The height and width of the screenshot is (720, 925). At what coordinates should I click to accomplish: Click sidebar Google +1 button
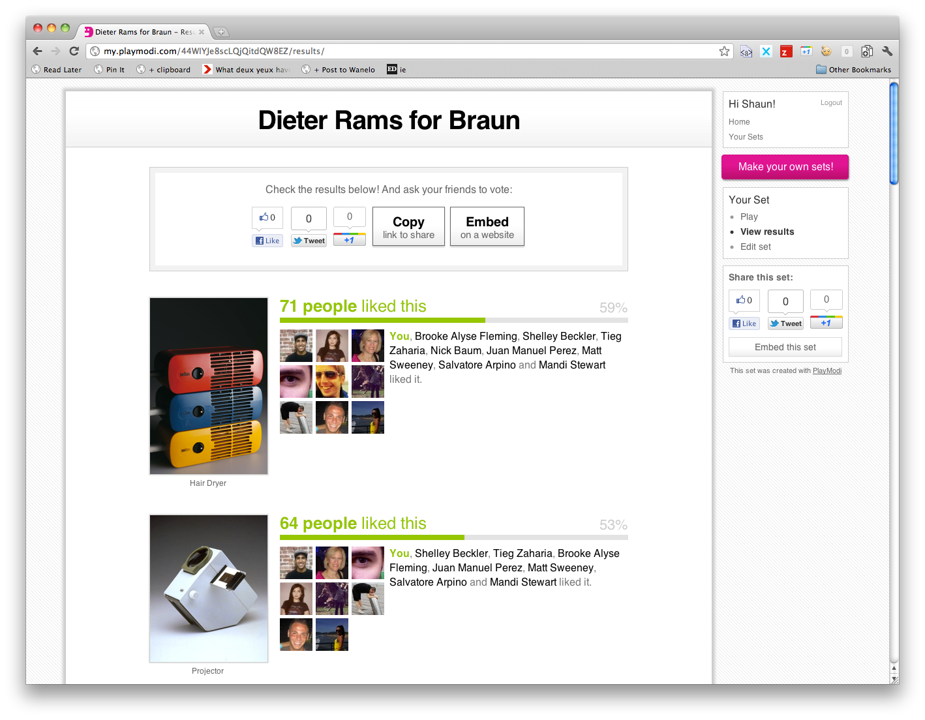point(826,322)
